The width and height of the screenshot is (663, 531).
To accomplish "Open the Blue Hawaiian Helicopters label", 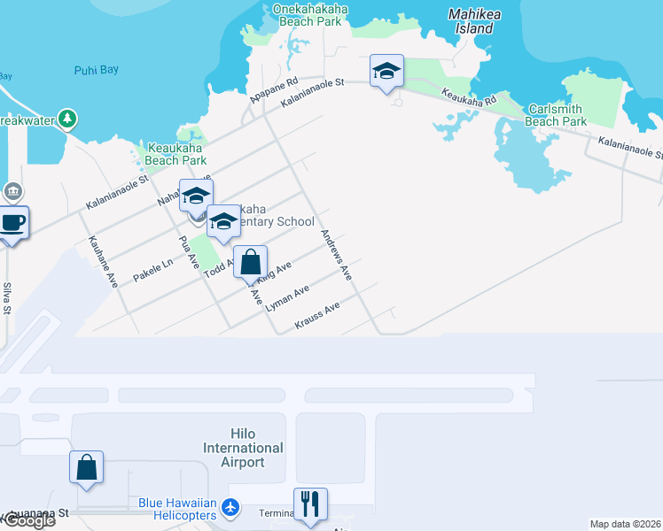I will (x=177, y=509).
